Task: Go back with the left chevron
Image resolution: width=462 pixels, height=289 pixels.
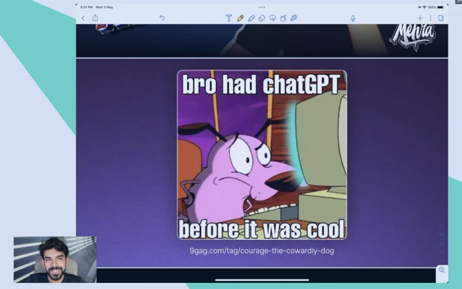Action: (83, 18)
